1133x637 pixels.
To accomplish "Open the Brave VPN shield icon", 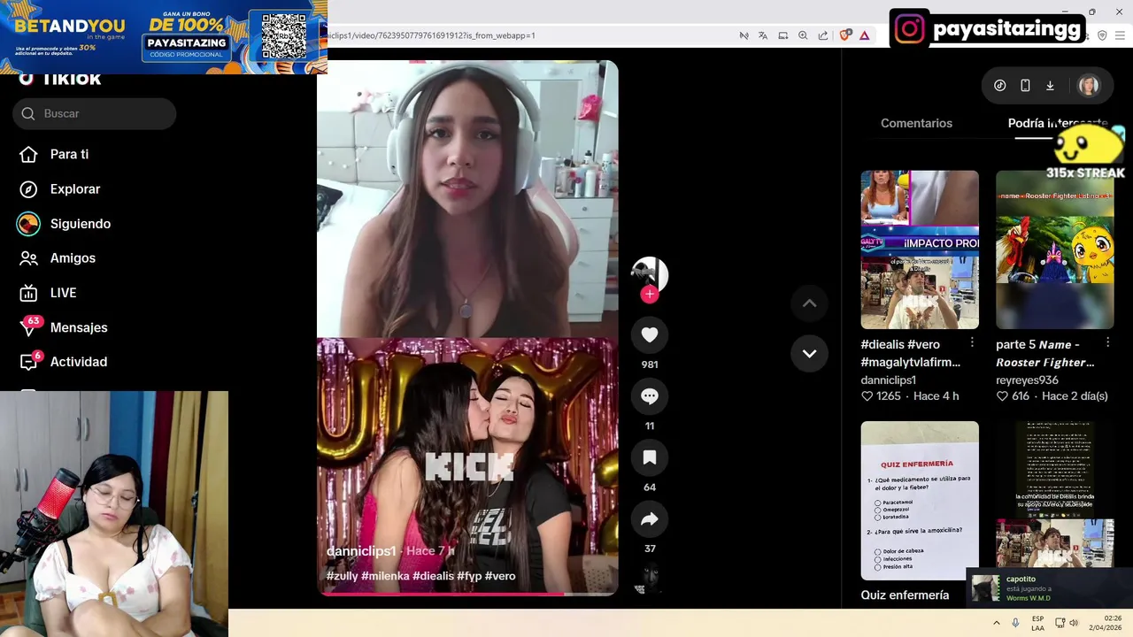I will (x=1102, y=35).
